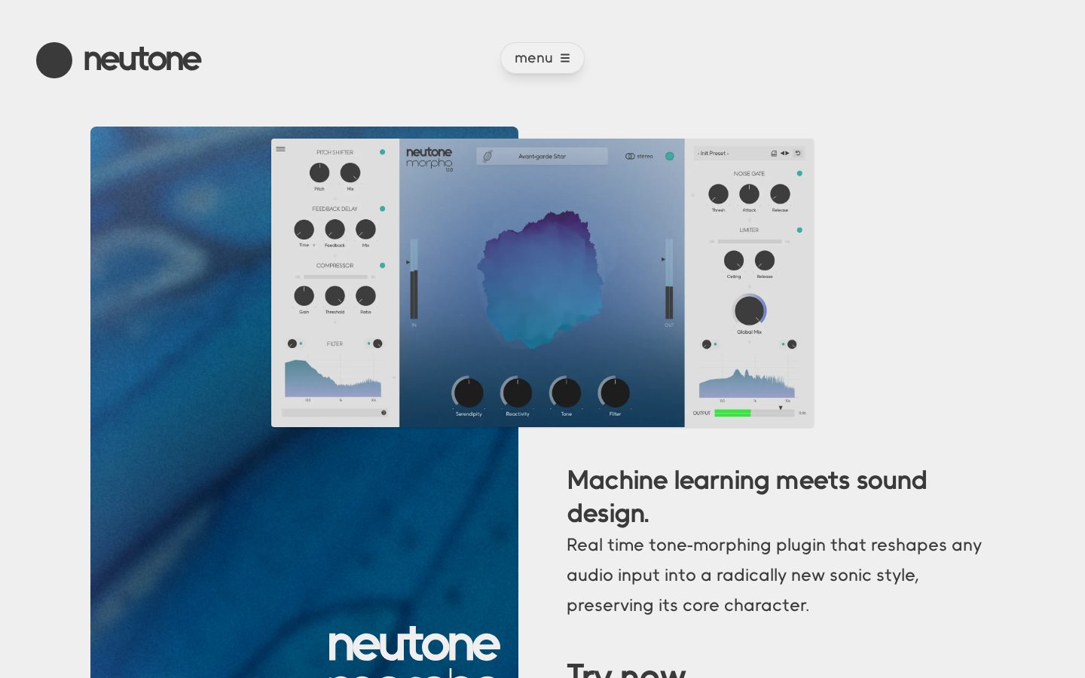Screen dimensions: 1085x678
Task: Click the sitar instrument icon in model selector
Action: (487, 156)
